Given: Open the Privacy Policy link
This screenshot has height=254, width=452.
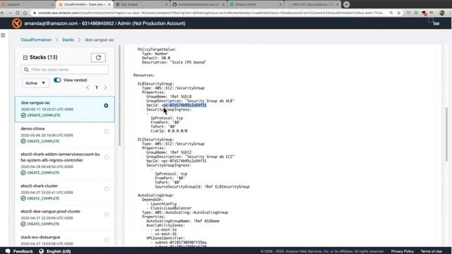Looking at the screenshot, I should pos(402,251).
